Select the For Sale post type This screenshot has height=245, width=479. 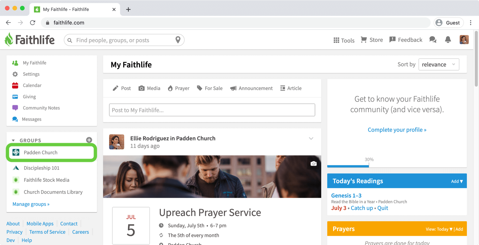tap(210, 88)
